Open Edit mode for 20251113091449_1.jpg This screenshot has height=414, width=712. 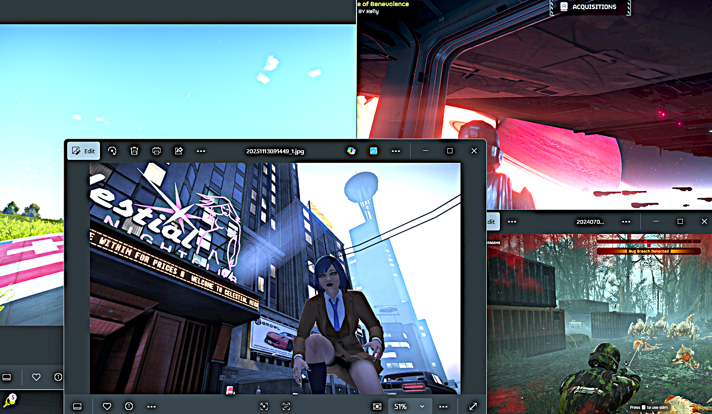[x=84, y=151]
